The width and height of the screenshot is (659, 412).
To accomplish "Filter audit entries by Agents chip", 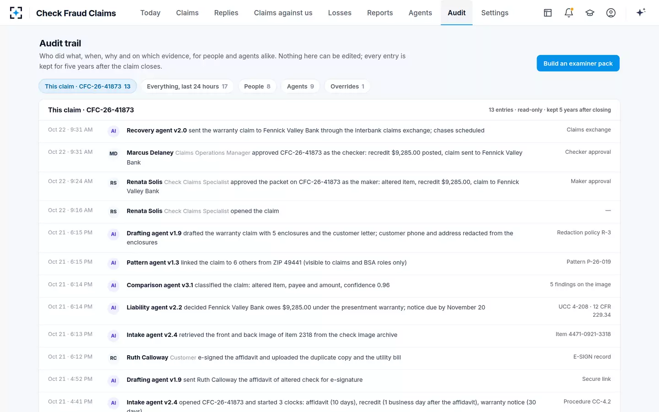I will 300,86.
